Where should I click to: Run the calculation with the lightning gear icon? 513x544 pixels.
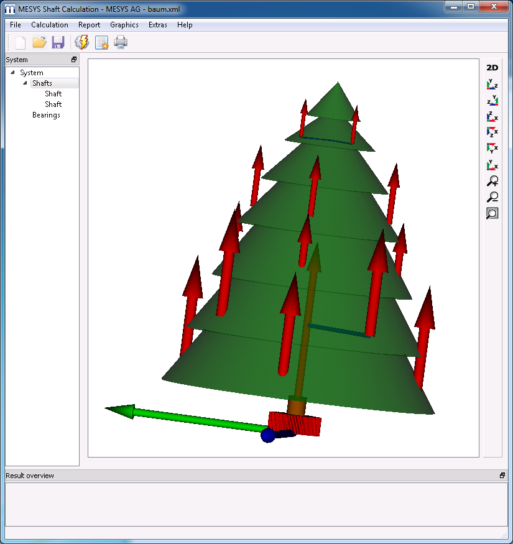(x=82, y=42)
